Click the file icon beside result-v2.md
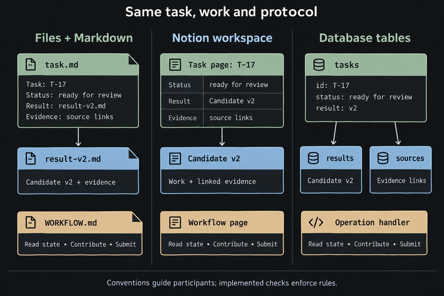This screenshot has width=444, height=296. coord(31,158)
